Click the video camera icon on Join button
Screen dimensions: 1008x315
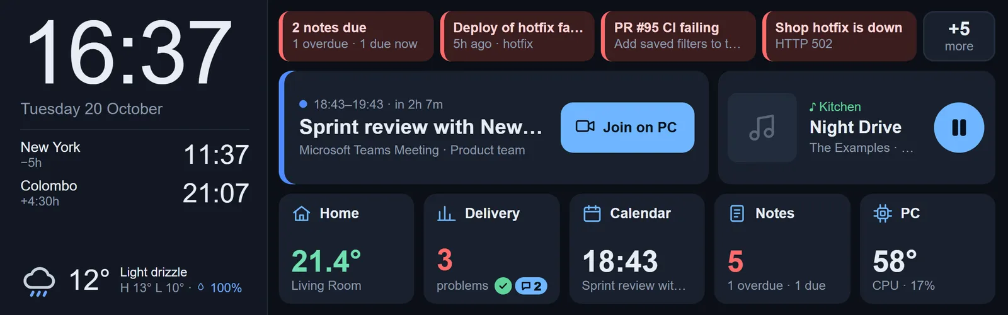click(x=585, y=127)
